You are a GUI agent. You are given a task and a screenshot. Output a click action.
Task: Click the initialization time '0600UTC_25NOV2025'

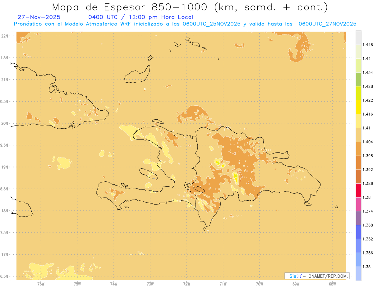click(x=212, y=24)
